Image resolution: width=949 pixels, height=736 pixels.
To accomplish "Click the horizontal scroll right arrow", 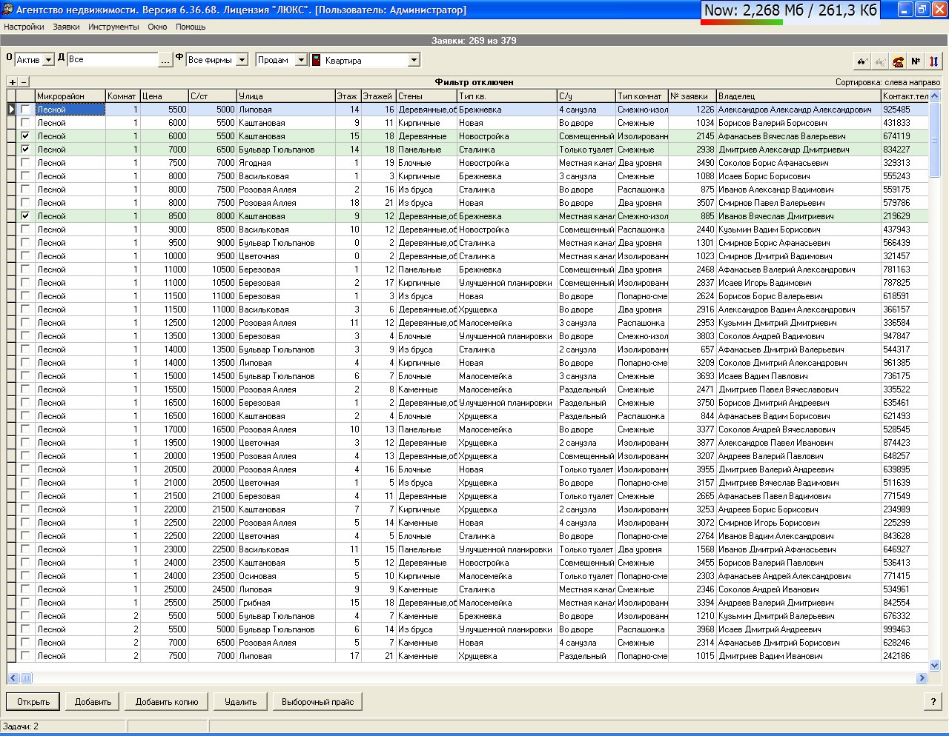I will pos(922,678).
